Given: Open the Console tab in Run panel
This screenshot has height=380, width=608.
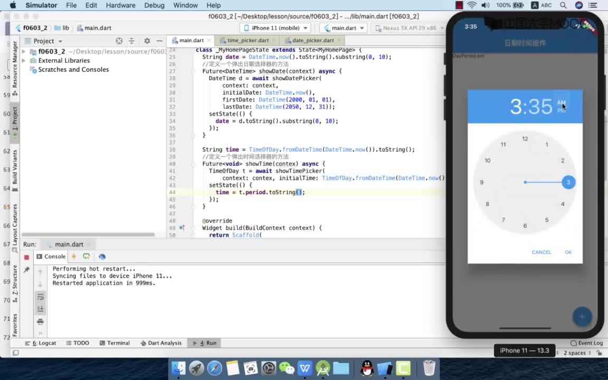Looking at the screenshot, I should (x=51, y=256).
